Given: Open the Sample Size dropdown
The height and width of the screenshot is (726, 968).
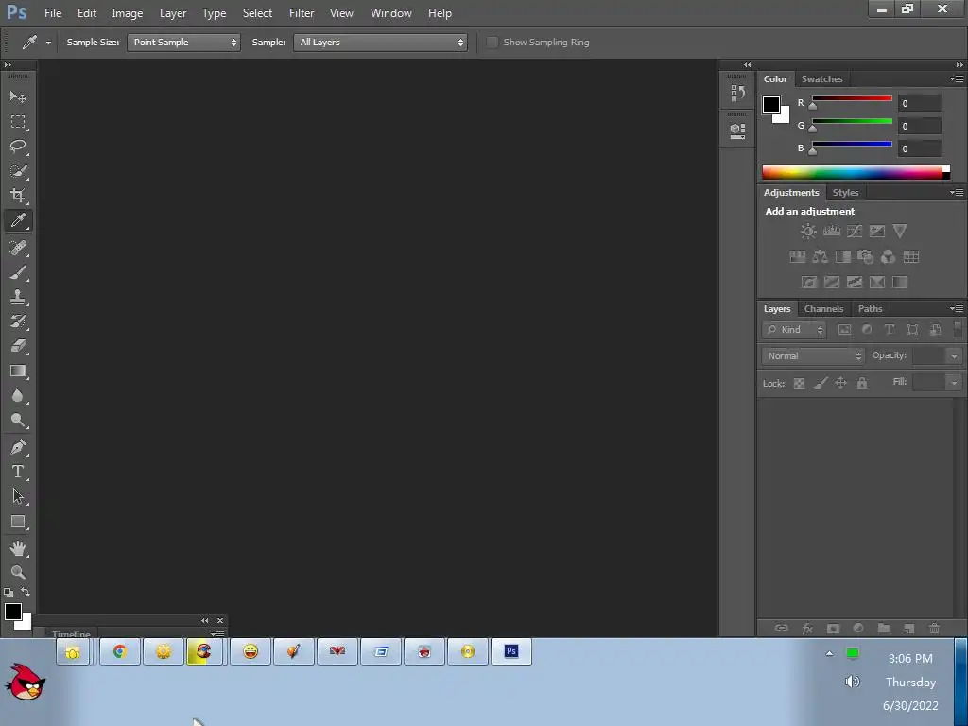Looking at the screenshot, I should pos(183,42).
